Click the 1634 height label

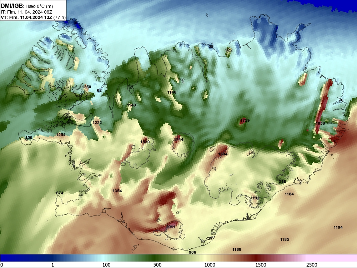coord(223,154)
